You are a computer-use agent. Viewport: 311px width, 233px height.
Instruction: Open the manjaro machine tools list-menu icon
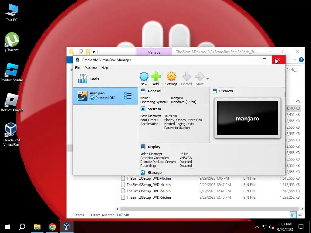128,96
